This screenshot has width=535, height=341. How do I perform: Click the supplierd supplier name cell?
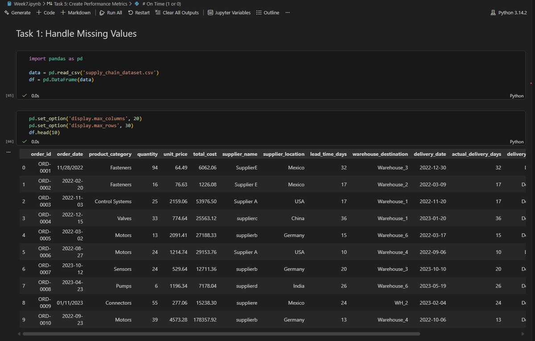(246, 286)
